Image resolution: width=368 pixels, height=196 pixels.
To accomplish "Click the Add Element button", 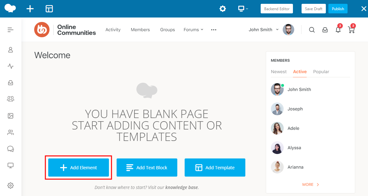I will coord(79,168).
